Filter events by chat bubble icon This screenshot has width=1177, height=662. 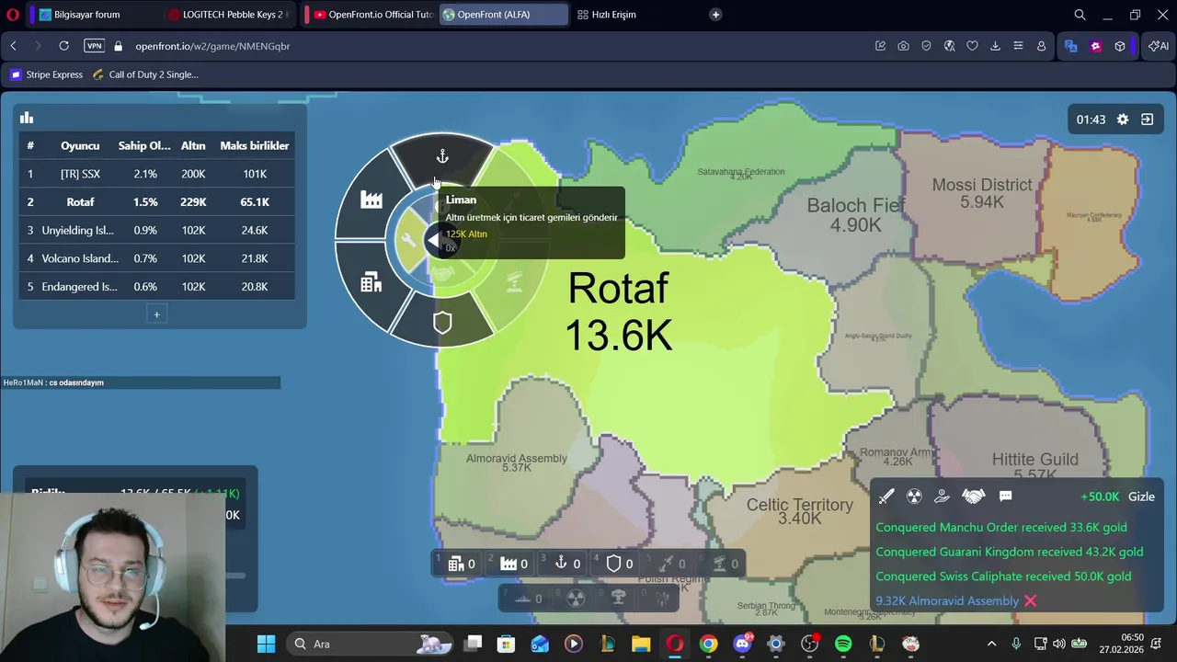point(1006,496)
